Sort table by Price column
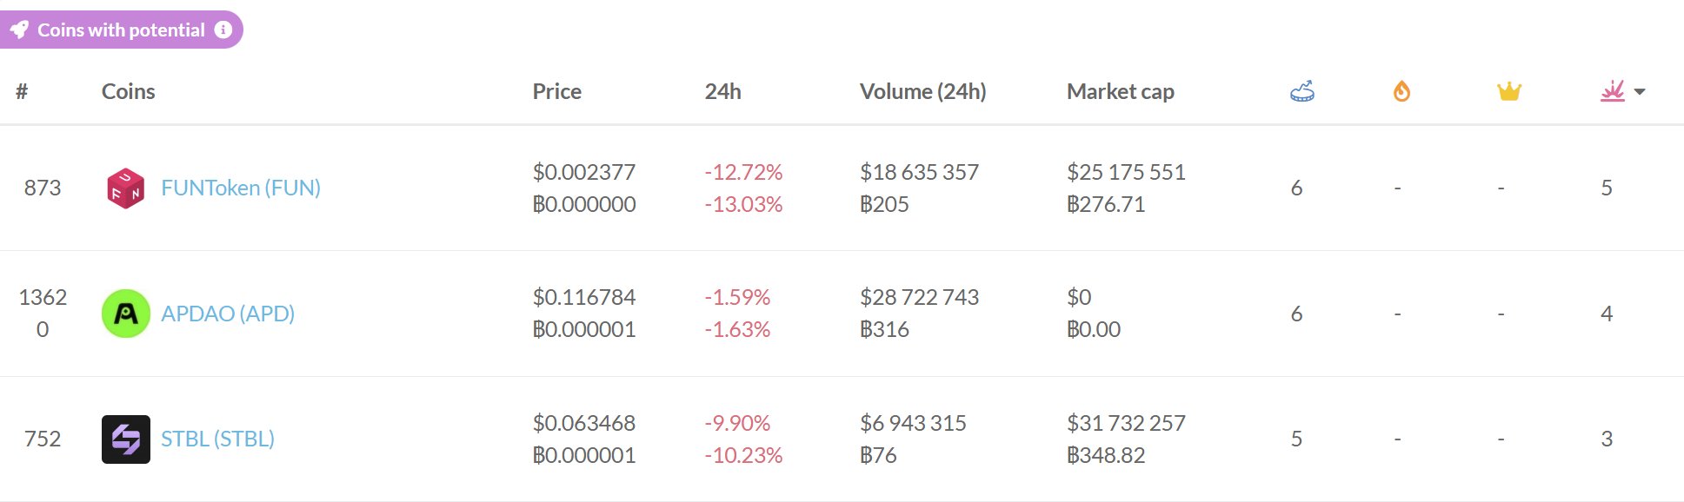 556,91
